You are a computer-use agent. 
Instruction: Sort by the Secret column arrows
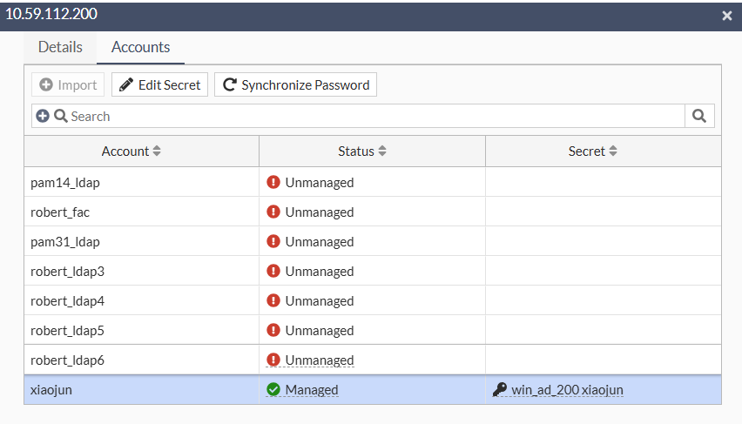[x=613, y=151]
